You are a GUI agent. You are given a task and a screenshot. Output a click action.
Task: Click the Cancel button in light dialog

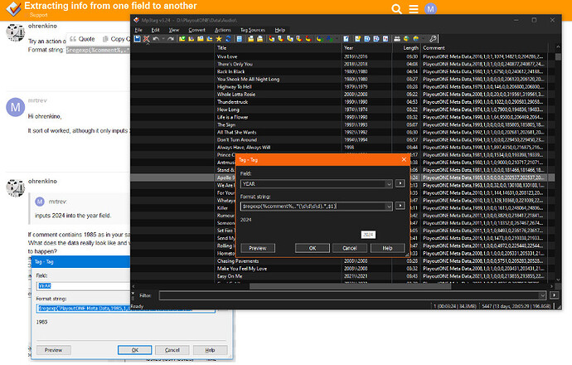tap(172, 350)
